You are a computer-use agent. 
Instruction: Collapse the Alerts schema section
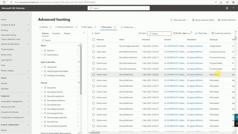pos(78,45)
